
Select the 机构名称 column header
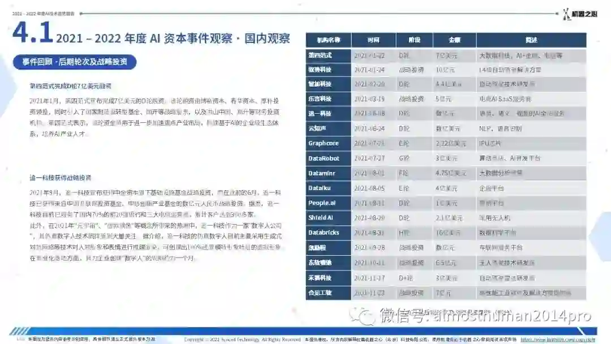tap(329, 40)
